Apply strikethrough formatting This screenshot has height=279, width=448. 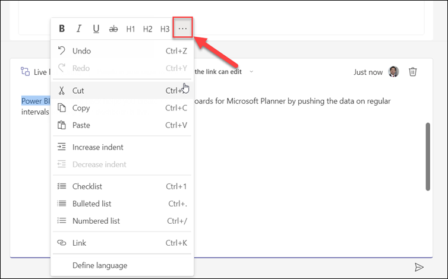click(113, 28)
